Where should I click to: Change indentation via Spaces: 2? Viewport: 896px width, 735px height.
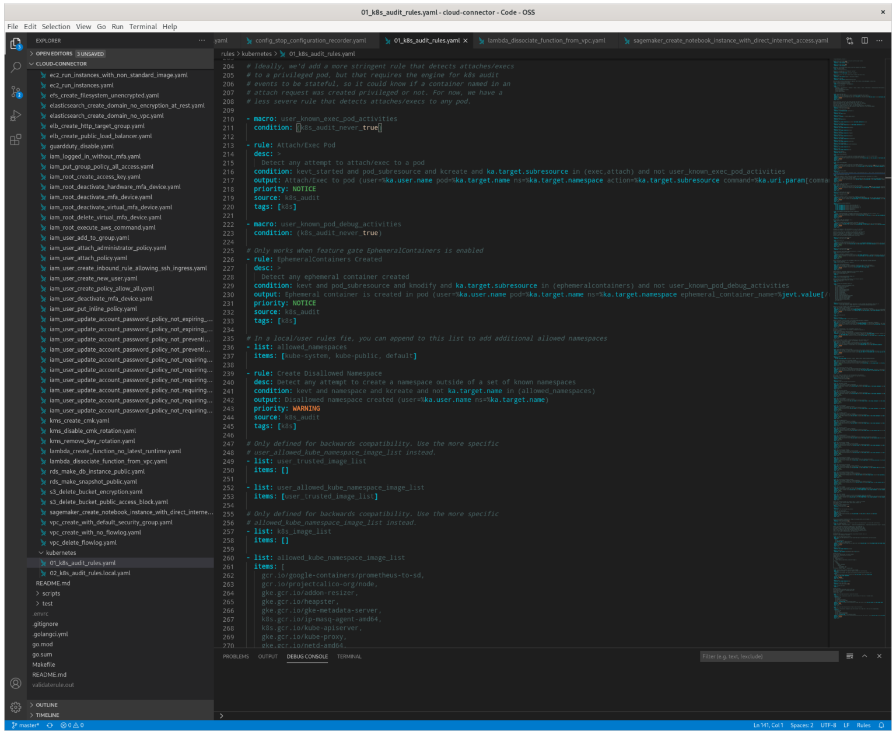click(801, 725)
